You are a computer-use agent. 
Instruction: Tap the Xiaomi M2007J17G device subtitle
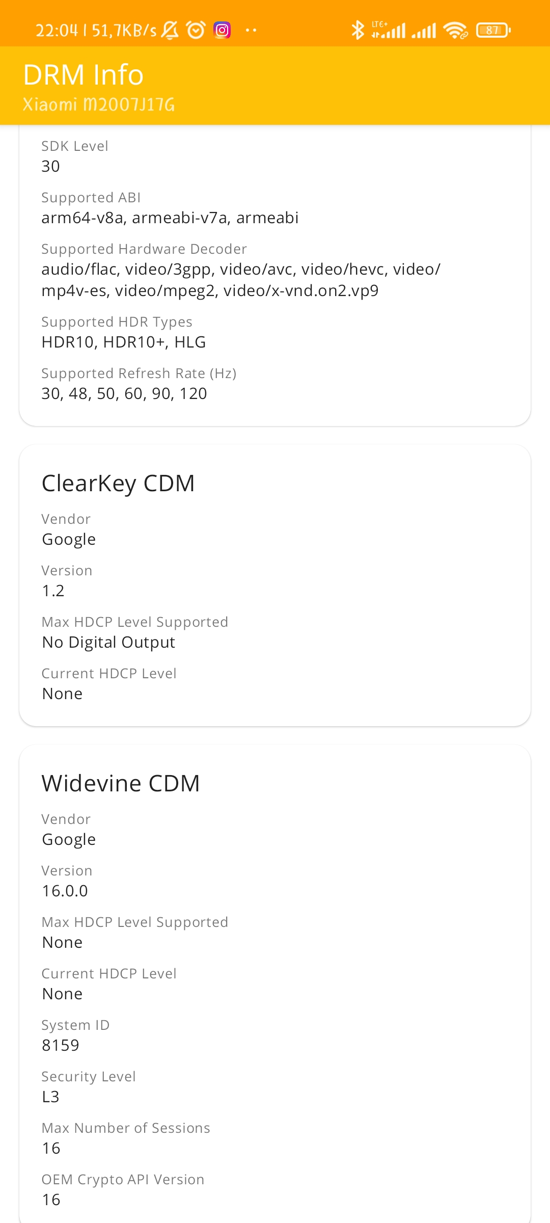tap(99, 104)
